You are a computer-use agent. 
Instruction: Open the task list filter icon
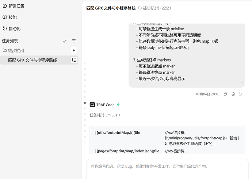point(74,41)
